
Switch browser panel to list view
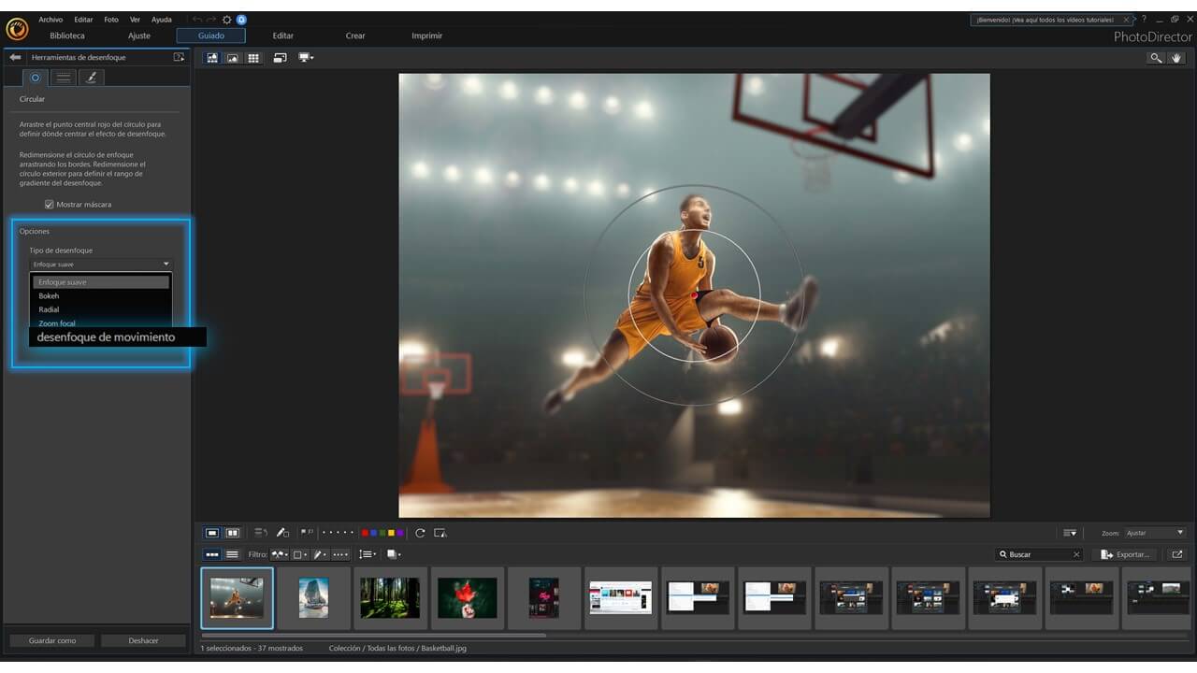[232, 554]
